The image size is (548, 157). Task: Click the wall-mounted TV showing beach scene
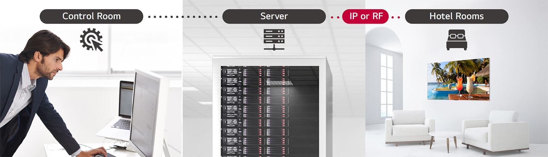tap(459, 79)
